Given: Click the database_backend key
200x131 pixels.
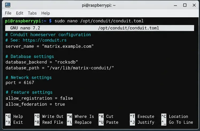Looking at the screenshot, I should coord(26,62).
